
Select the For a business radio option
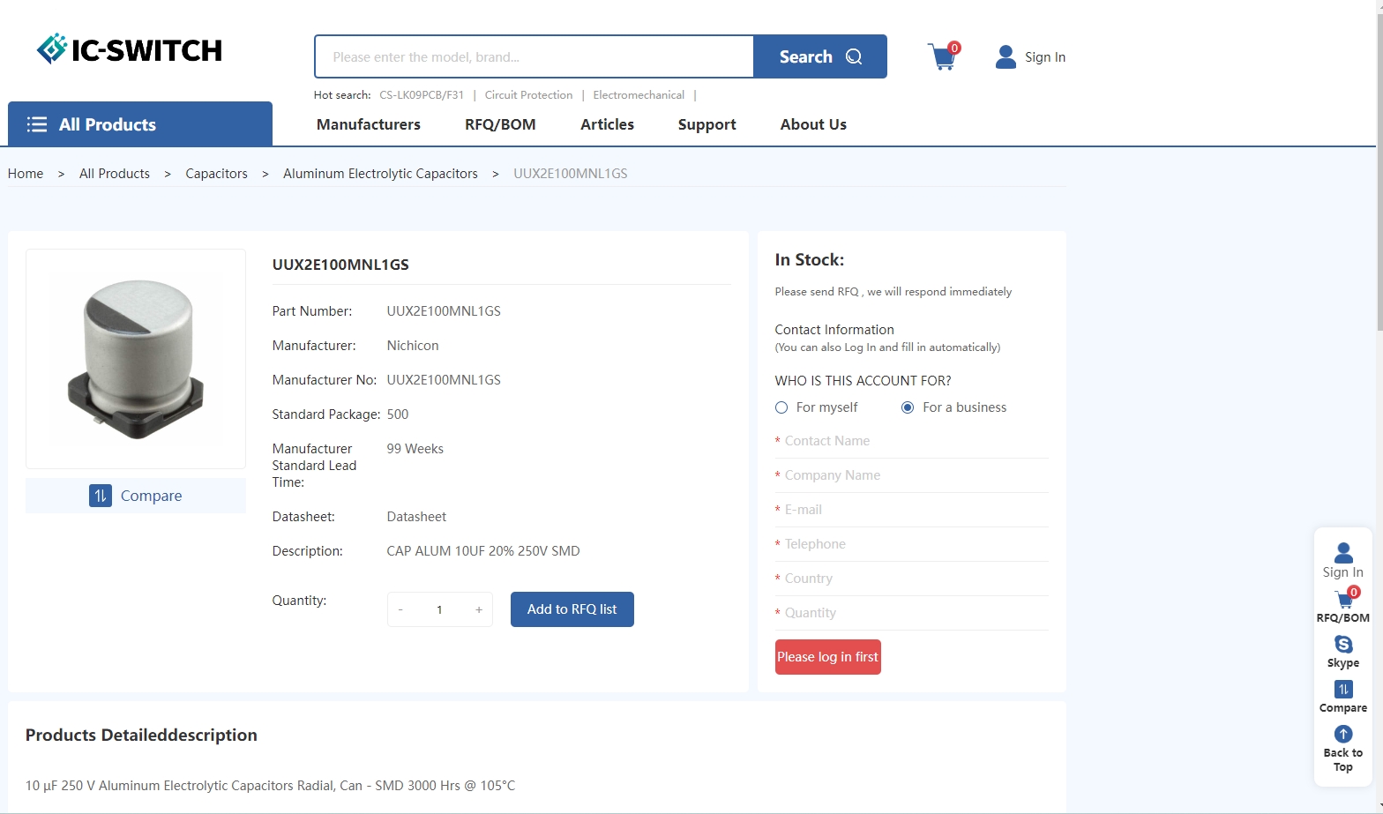pos(908,407)
